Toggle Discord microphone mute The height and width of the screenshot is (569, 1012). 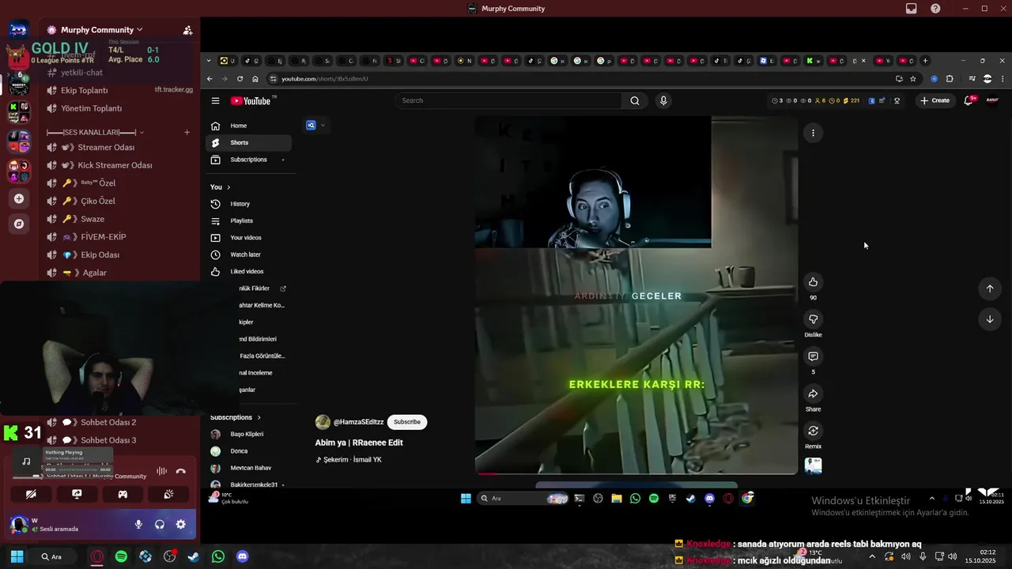coord(138,524)
